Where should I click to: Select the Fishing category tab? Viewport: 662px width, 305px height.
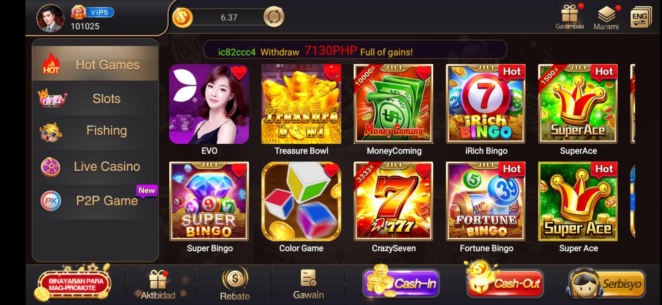pos(95,131)
